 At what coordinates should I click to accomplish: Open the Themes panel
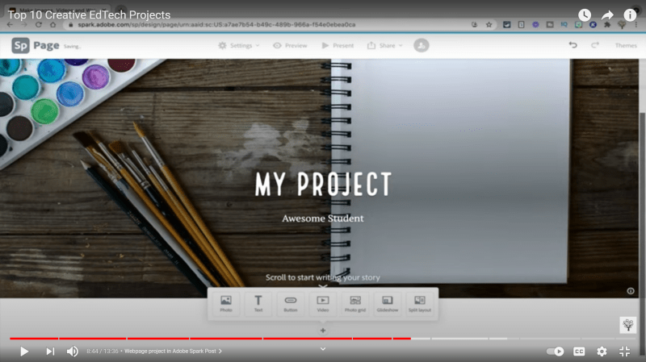click(626, 46)
